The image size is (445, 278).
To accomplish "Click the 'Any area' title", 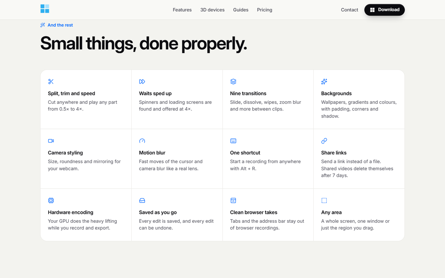I will [x=332, y=212].
